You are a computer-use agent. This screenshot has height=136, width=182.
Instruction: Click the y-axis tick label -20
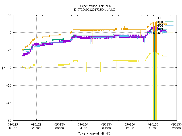9,86
